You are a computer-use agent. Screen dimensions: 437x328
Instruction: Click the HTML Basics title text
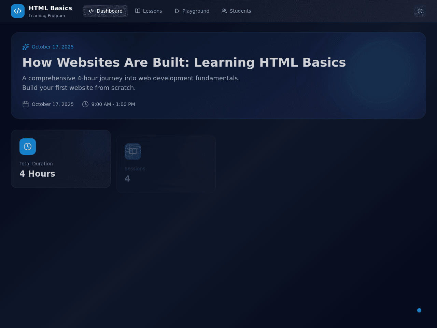click(51, 8)
